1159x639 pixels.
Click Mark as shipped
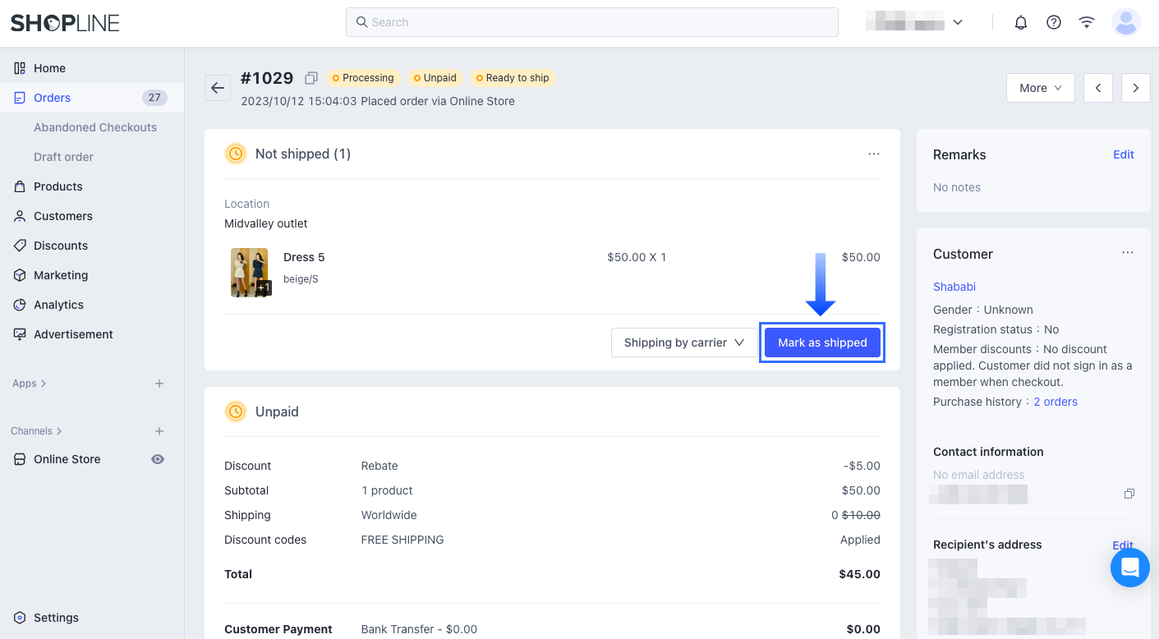pos(822,342)
